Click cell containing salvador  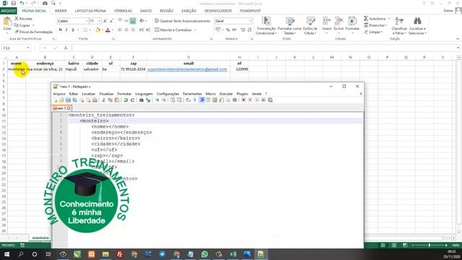click(x=92, y=69)
